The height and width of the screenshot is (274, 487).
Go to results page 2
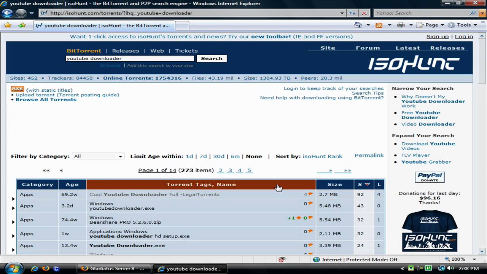click(x=220, y=170)
